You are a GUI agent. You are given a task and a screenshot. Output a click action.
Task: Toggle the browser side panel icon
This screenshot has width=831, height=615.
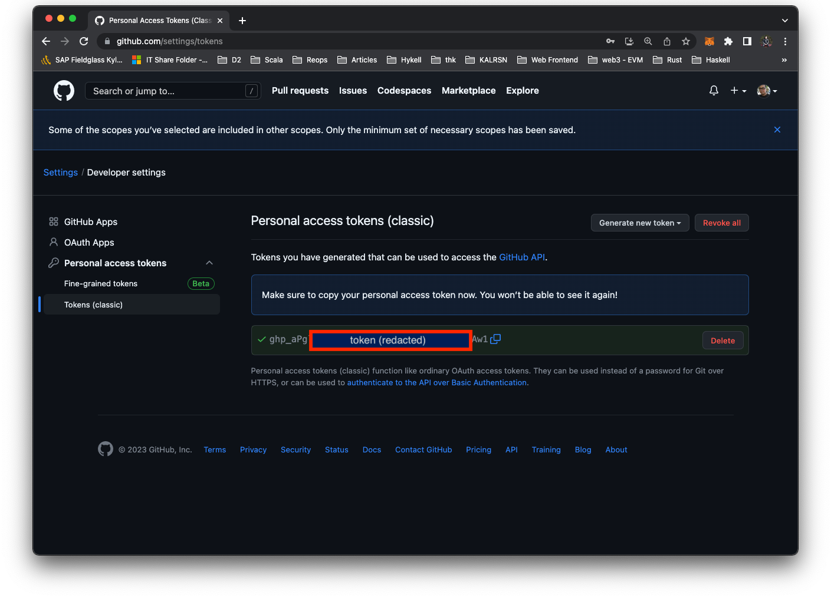(747, 41)
